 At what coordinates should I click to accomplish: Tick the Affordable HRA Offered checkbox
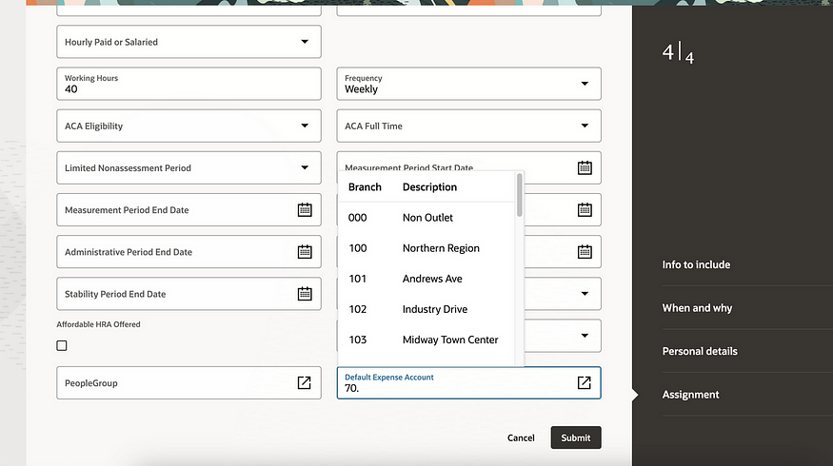click(x=62, y=346)
